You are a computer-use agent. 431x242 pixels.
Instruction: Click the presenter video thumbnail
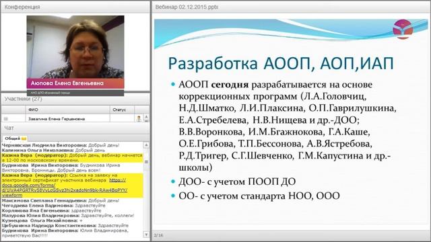click(x=75, y=46)
